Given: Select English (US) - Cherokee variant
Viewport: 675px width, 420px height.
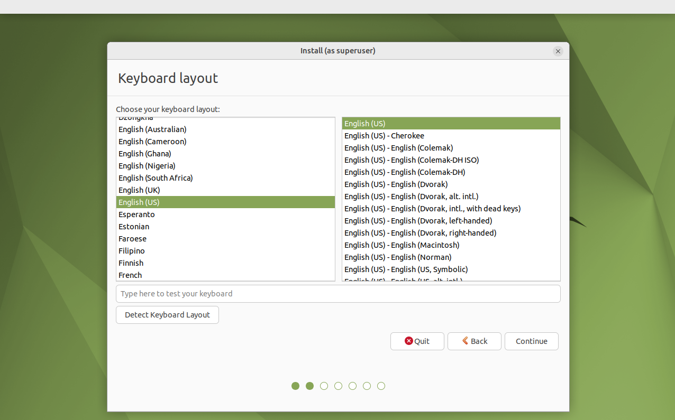Looking at the screenshot, I should 384,135.
